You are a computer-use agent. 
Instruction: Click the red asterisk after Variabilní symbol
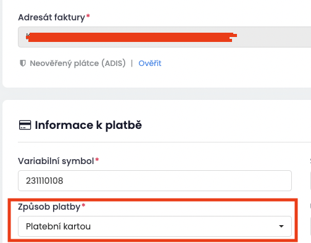pos(97,160)
